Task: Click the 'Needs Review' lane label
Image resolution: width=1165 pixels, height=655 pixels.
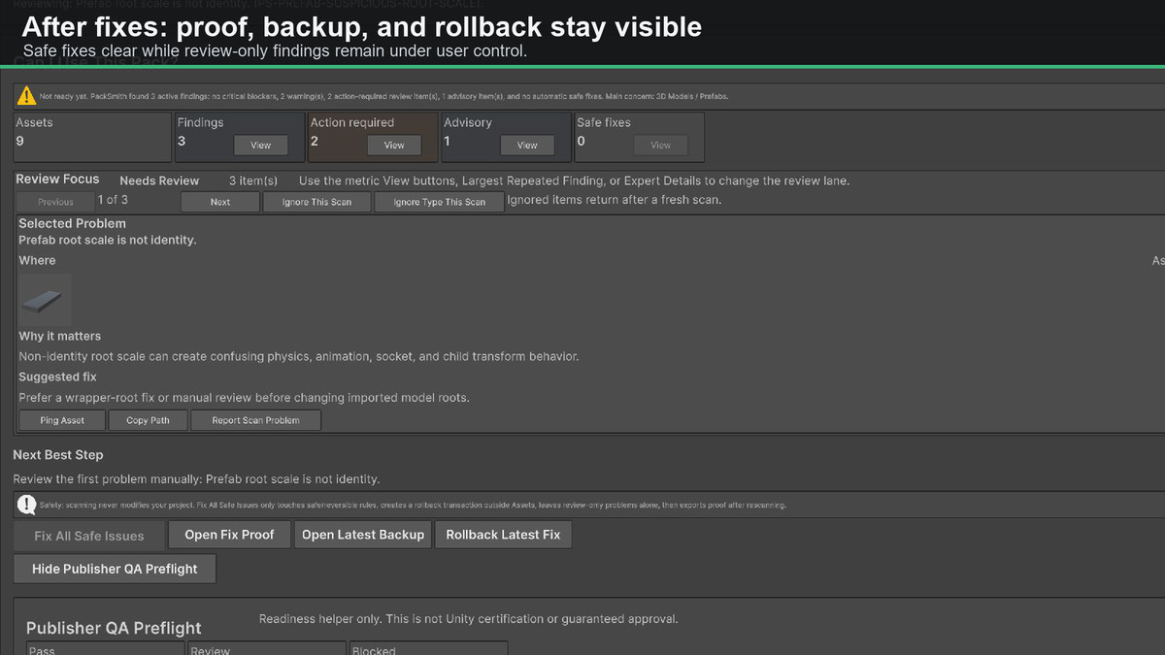Action: pos(159,180)
